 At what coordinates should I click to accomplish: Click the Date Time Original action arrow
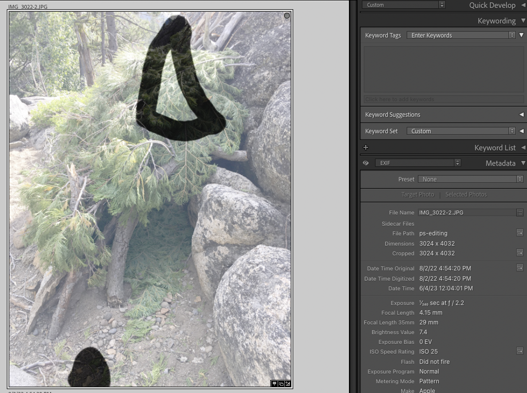coord(520,268)
